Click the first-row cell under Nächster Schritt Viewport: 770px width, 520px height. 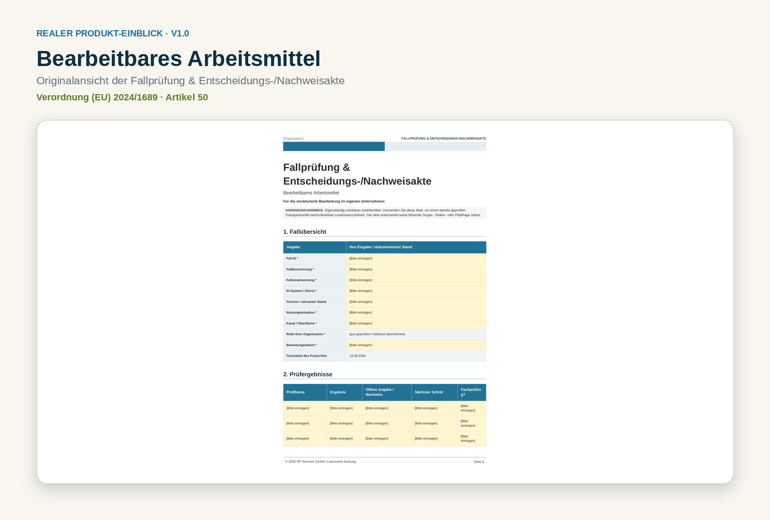[434, 408]
